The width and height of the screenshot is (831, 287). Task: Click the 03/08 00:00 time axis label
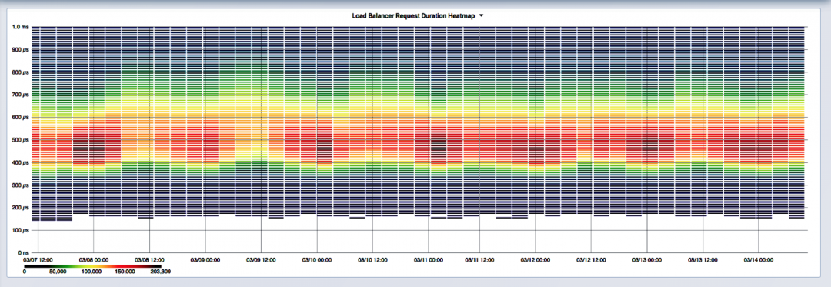point(93,260)
